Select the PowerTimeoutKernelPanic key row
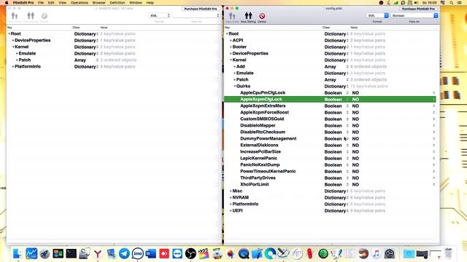 (x=330, y=171)
